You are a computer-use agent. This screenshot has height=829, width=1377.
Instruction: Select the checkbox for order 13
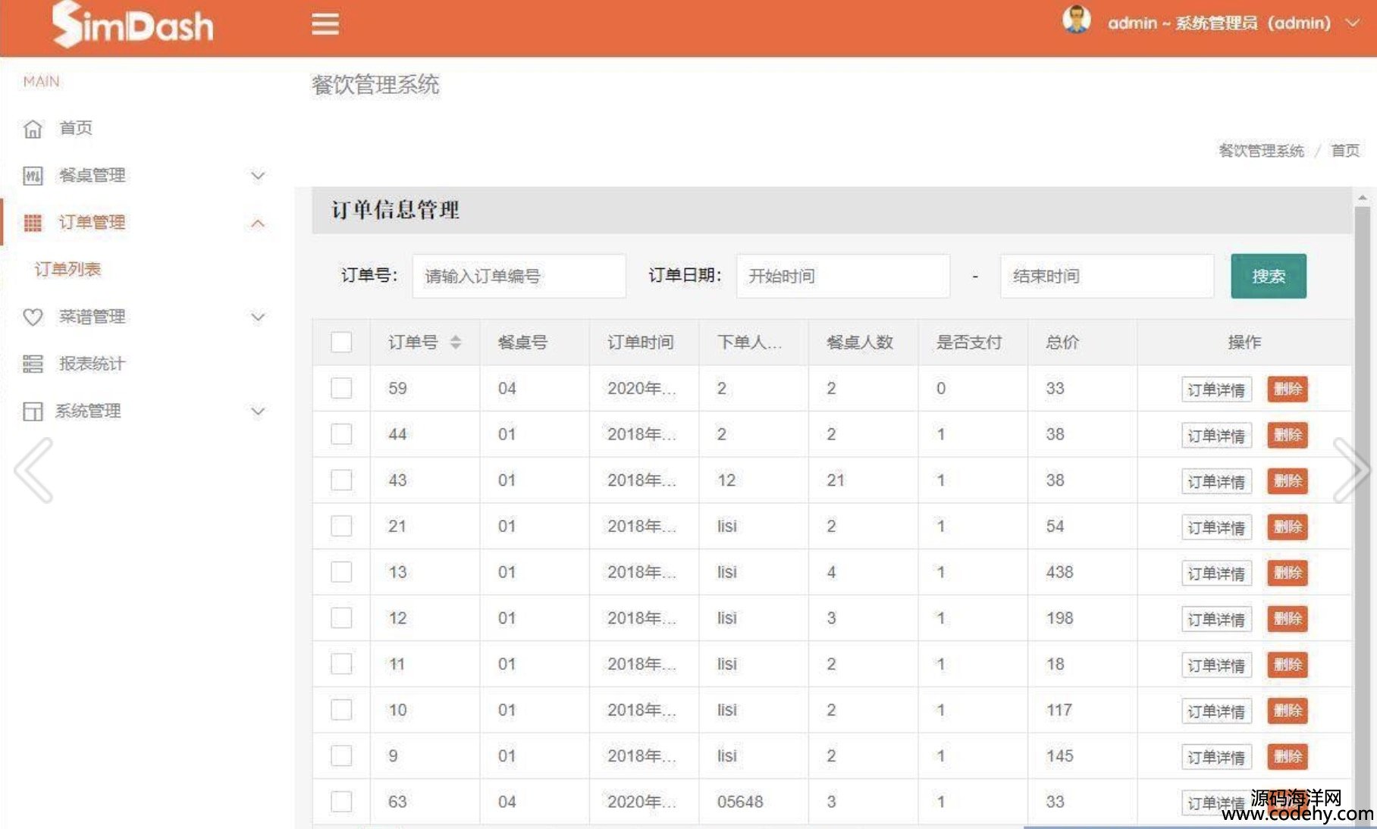pos(341,572)
